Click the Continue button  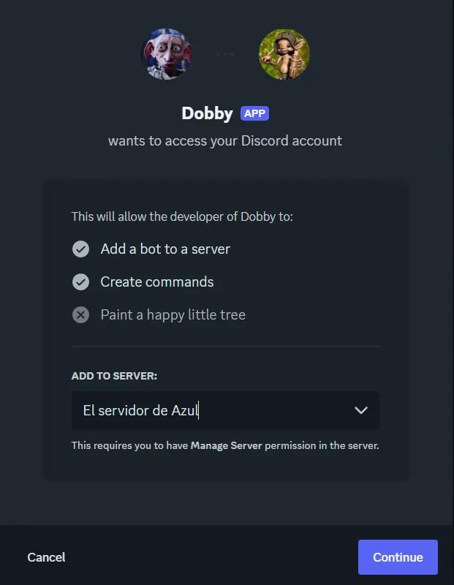(398, 557)
